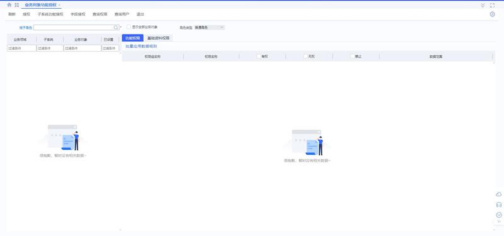Click the cloud icon on right edge
Image resolution: width=504 pixels, height=236 pixels.
[499, 194]
